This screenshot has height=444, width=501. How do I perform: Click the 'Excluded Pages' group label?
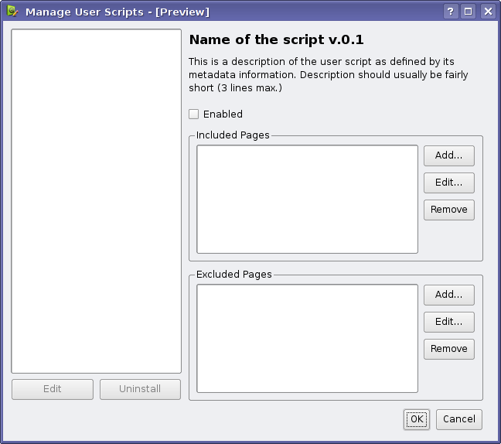click(234, 275)
